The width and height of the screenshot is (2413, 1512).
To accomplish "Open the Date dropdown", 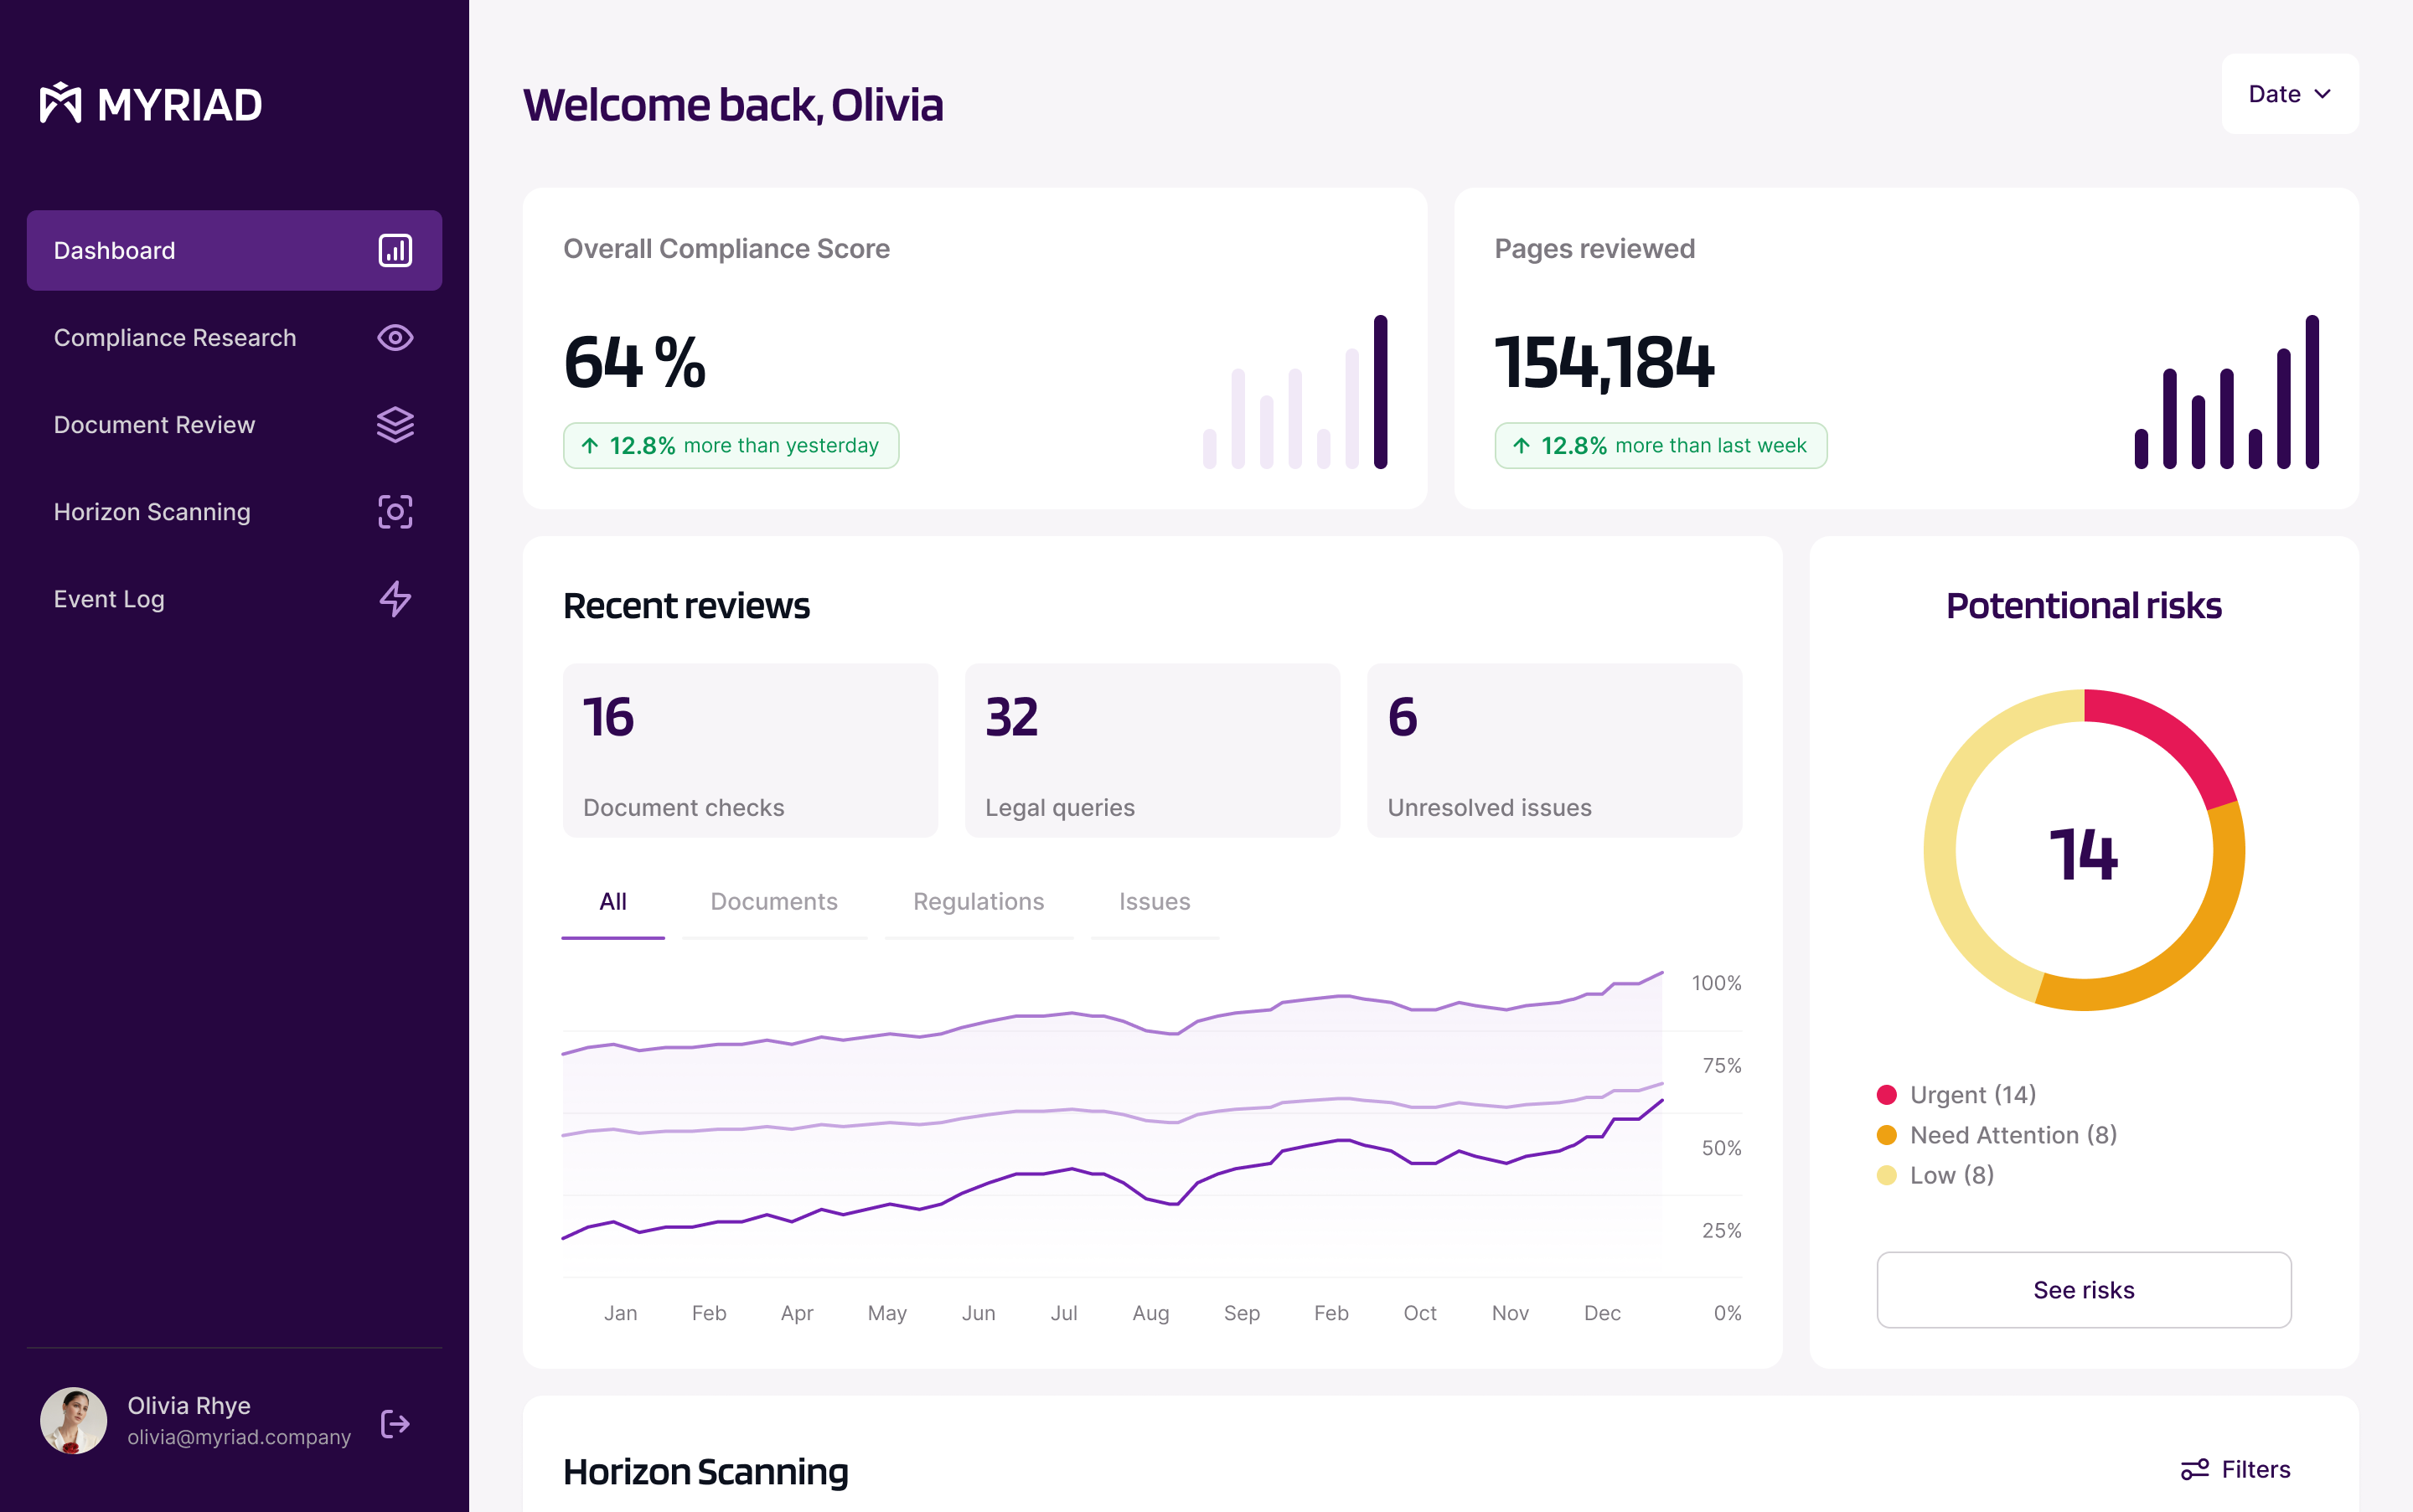I will click(x=2290, y=93).
